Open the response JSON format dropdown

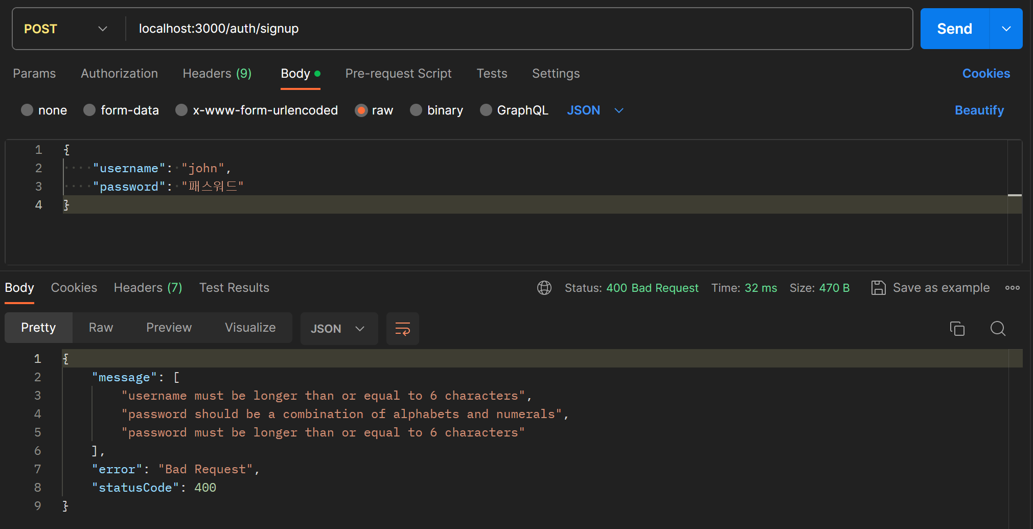[338, 329]
